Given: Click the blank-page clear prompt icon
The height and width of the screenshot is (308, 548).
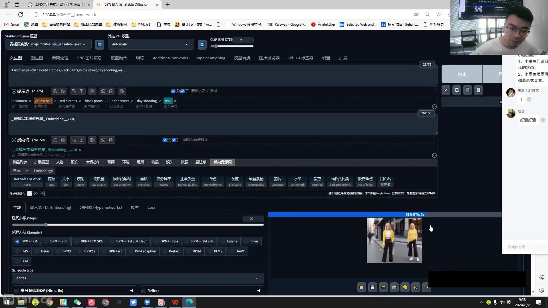Looking at the screenshot, I should tap(457, 90).
